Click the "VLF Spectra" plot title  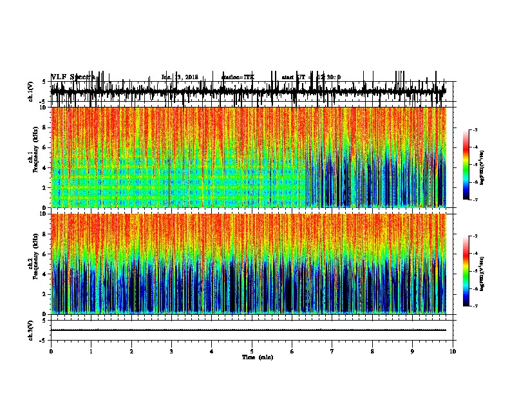click(x=73, y=77)
